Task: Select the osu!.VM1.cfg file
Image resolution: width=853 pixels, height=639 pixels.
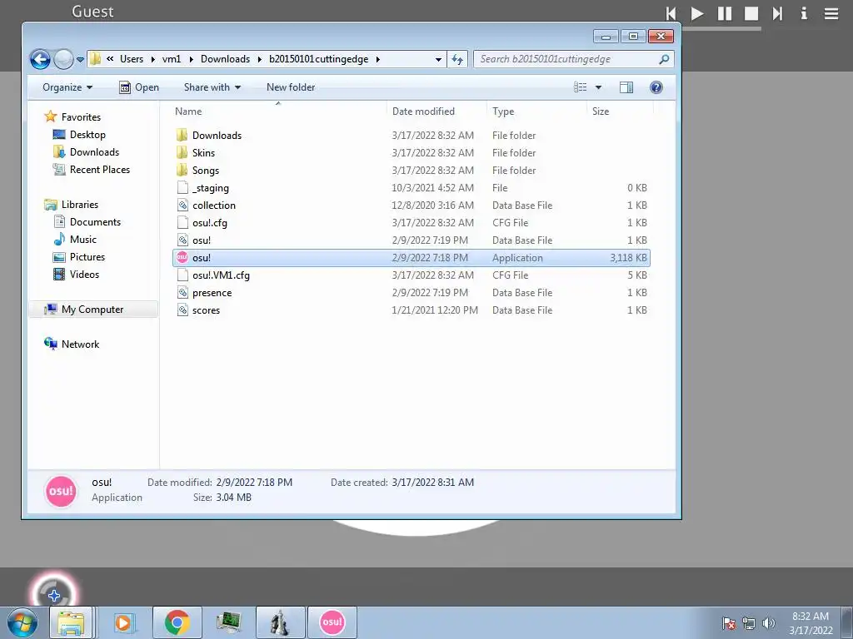Action: 412,275
